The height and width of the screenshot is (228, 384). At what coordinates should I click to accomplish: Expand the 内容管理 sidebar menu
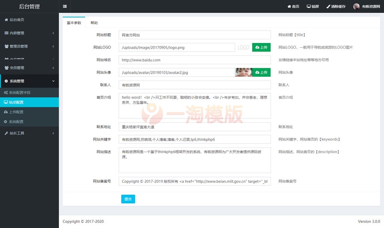click(29, 33)
